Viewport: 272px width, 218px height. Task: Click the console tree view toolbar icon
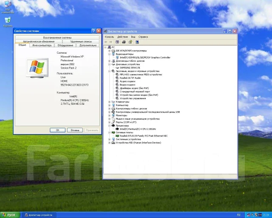(x=117, y=42)
